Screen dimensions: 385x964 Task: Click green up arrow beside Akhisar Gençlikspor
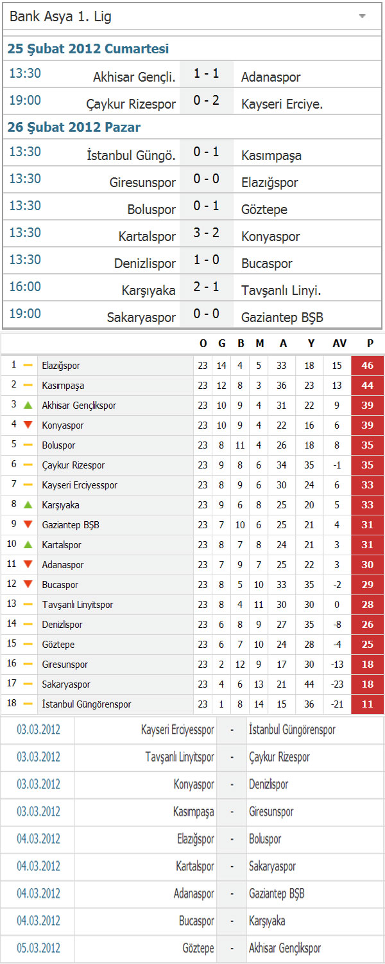[x=28, y=406]
